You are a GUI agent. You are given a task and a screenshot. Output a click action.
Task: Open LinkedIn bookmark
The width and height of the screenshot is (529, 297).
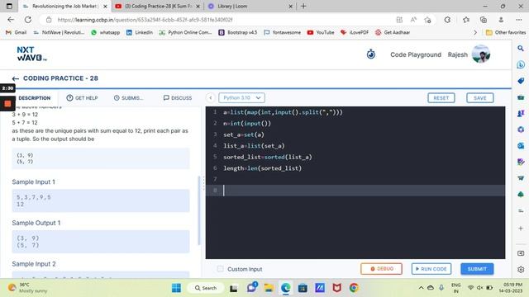click(x=140, y=32)
